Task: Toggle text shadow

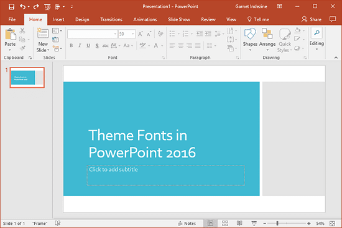Action: (x=97, y=46)
